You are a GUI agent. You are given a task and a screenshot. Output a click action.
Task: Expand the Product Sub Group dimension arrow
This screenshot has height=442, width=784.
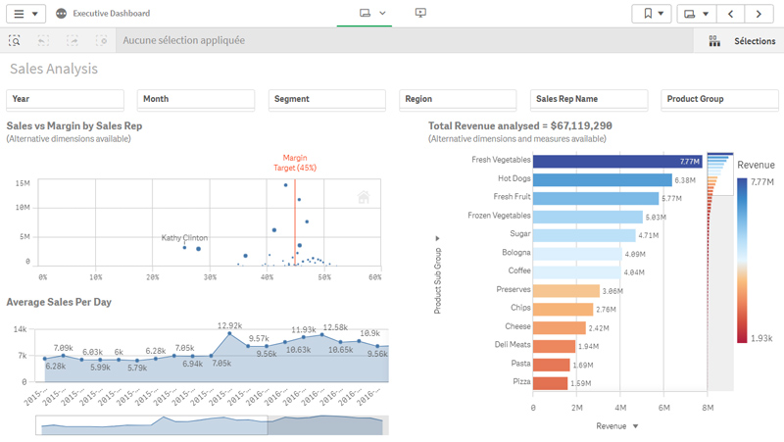[x=437, y=238]
